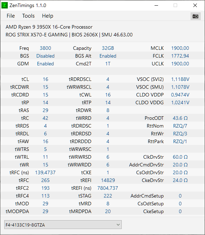
Task: Minimize the ZenTimings window
Action: [x=156, y=5]
